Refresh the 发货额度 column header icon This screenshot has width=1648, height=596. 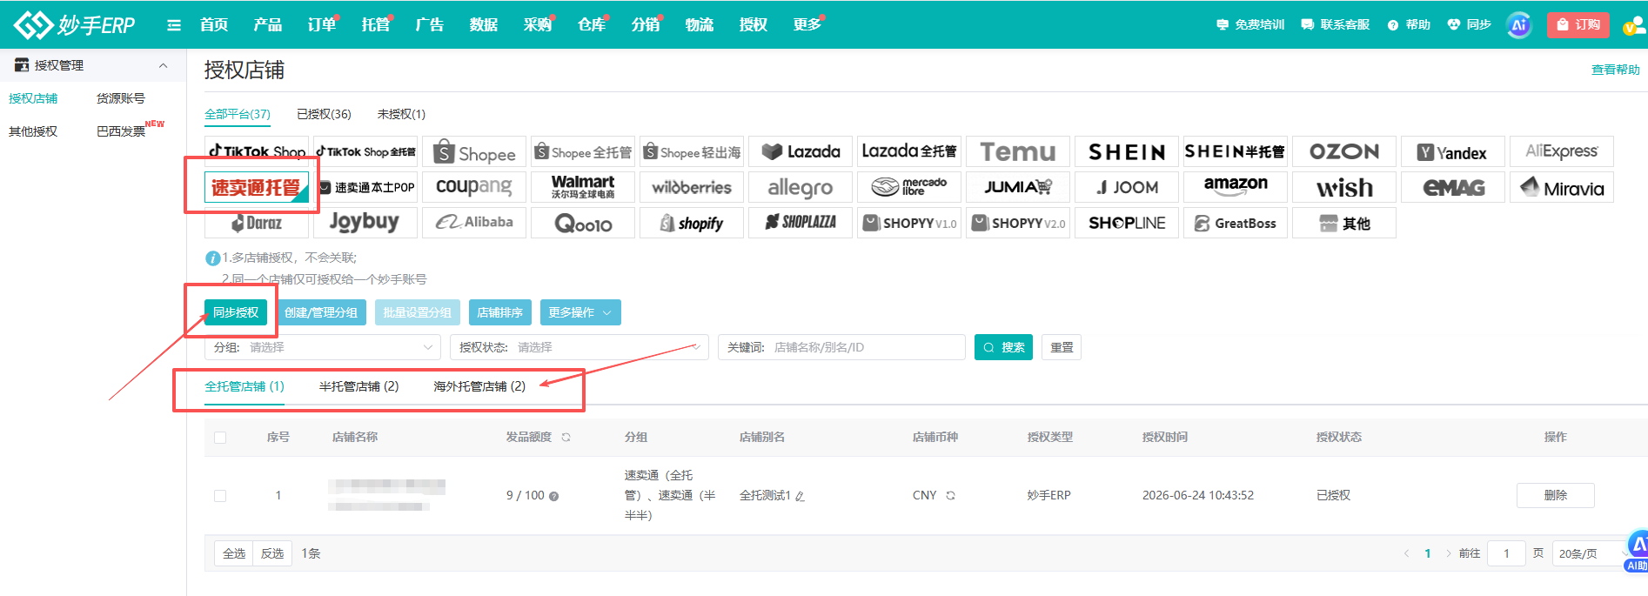point(566,438)
